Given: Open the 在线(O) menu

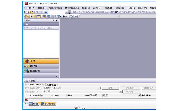Looking at the screenshot, I should 97,8.
